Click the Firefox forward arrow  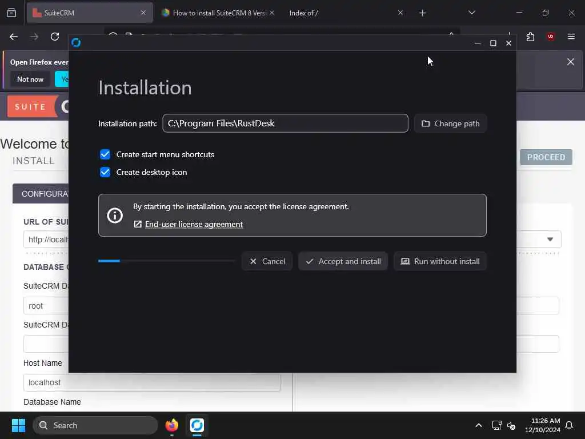(x=34, y=37)
